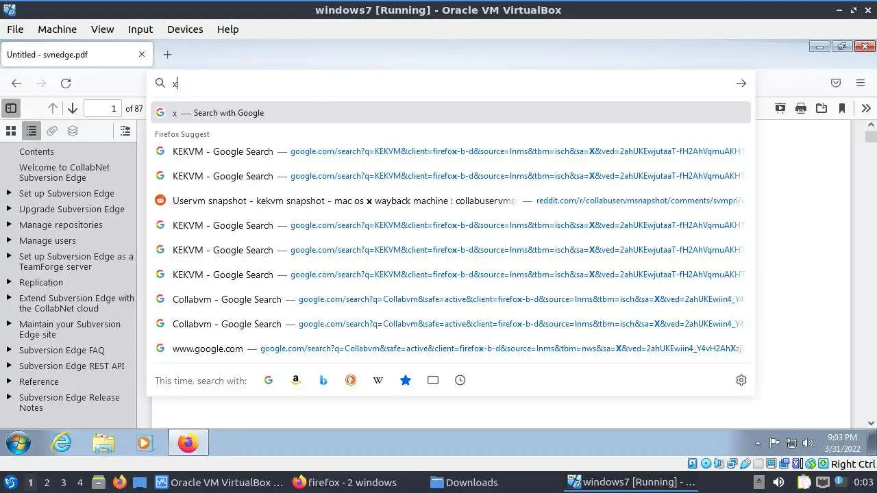The image size is (877, 493).
Task: Open VirtualBox Machine menu
Action: [x=57, y=29]
